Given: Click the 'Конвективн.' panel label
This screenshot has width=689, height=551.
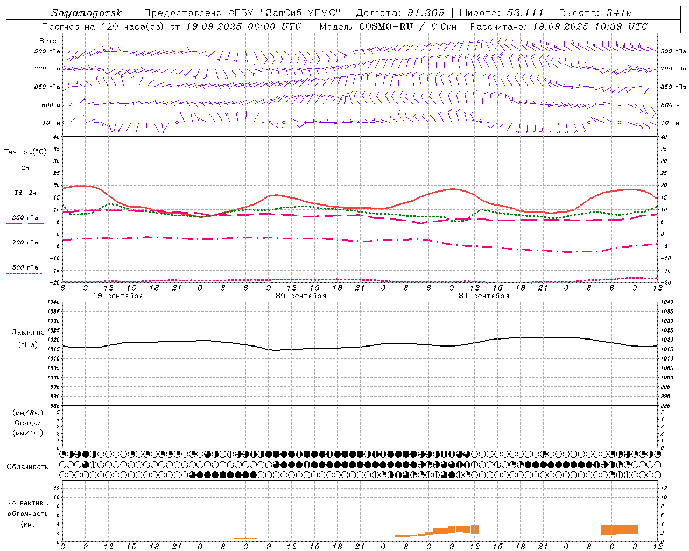Looking at the screenshot, I should point(27,503).
